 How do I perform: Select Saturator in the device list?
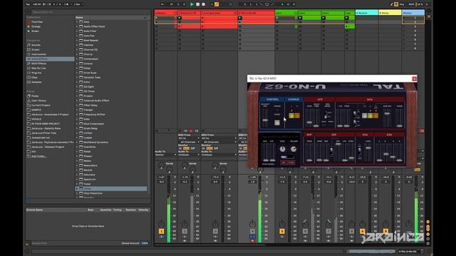coord(89,175)
